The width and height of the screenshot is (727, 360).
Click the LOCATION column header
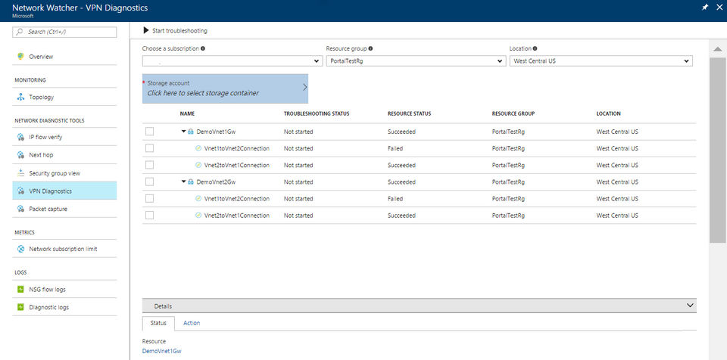click(608, 113)
